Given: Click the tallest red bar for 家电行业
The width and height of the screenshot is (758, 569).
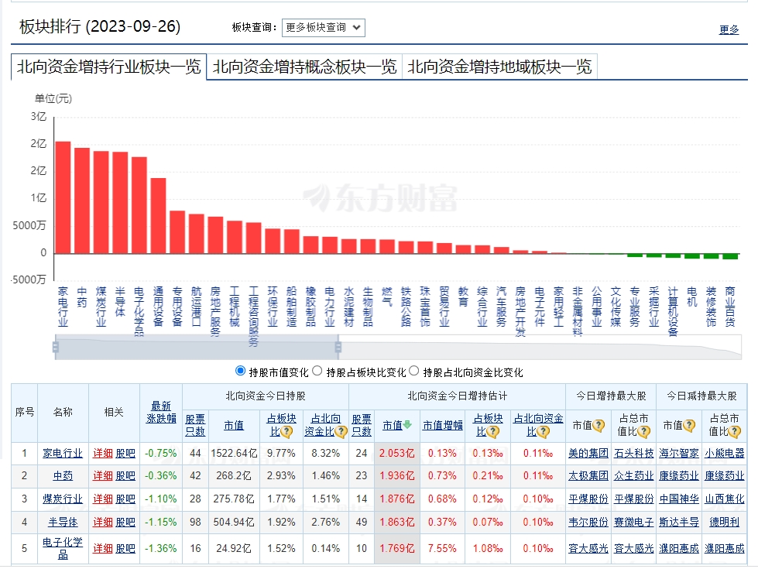Looking at the screenshot, I should coord(63,197).
